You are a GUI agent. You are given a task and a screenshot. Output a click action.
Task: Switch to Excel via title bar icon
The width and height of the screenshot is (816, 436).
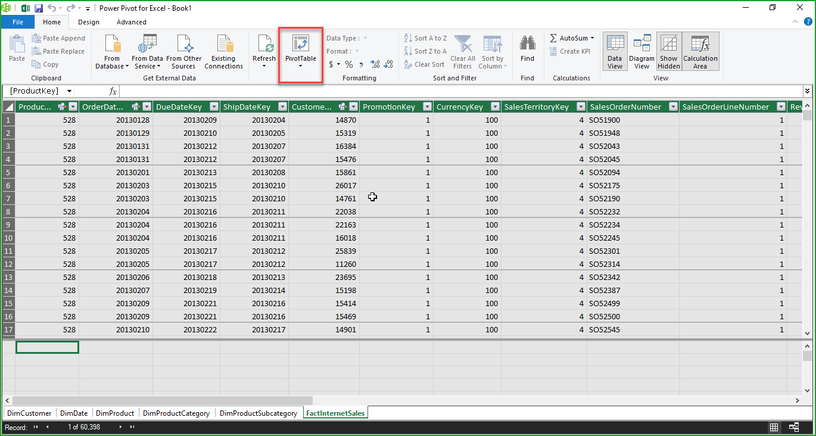tap(26, 8)
